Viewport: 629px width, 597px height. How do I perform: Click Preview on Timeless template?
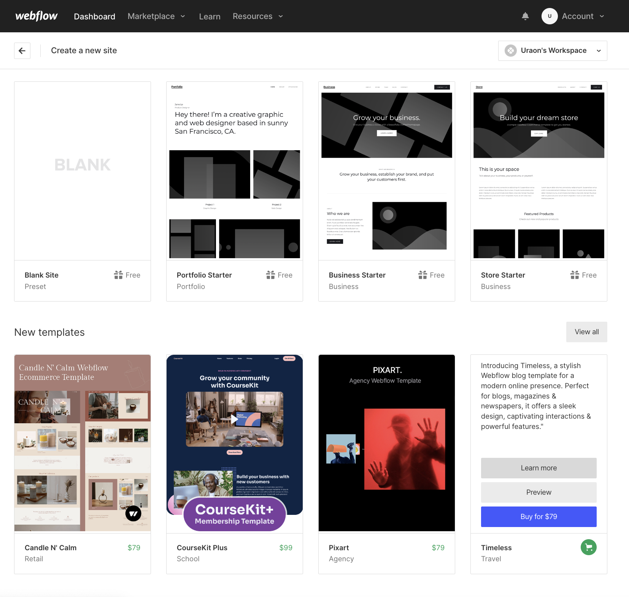pos(538,492)
